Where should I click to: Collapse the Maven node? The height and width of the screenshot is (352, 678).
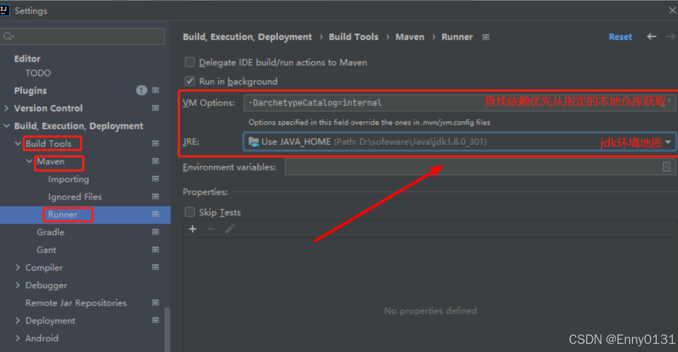(x=29, y=161)
